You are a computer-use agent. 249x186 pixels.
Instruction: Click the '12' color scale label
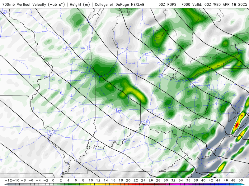pyautogui.click(x=98, y=180)
